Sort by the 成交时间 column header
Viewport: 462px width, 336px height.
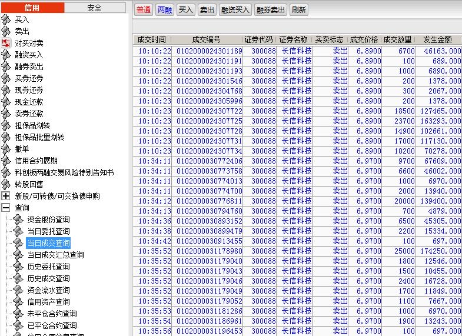(x=152, y=39)
